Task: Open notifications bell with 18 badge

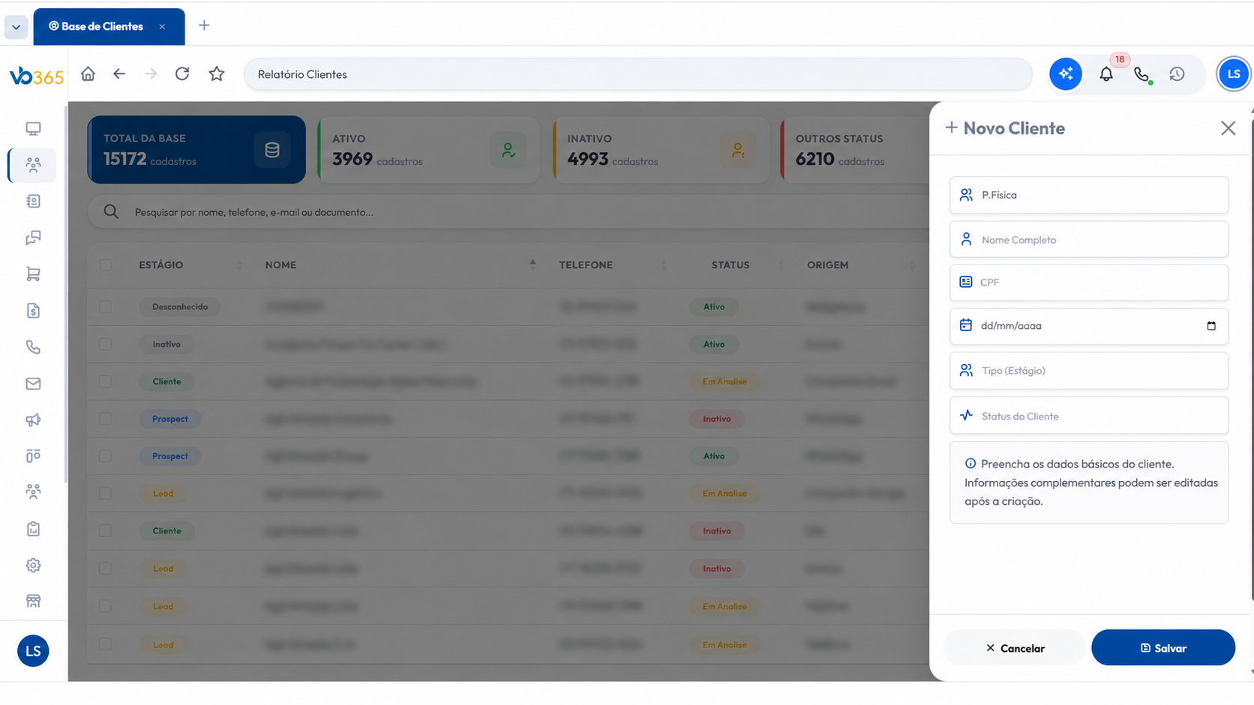Action: coord(1106,73)
